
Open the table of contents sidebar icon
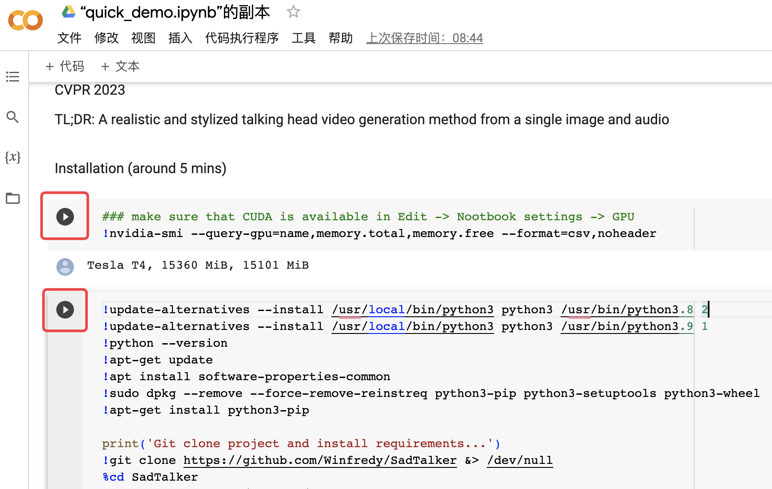click(13, 77)
